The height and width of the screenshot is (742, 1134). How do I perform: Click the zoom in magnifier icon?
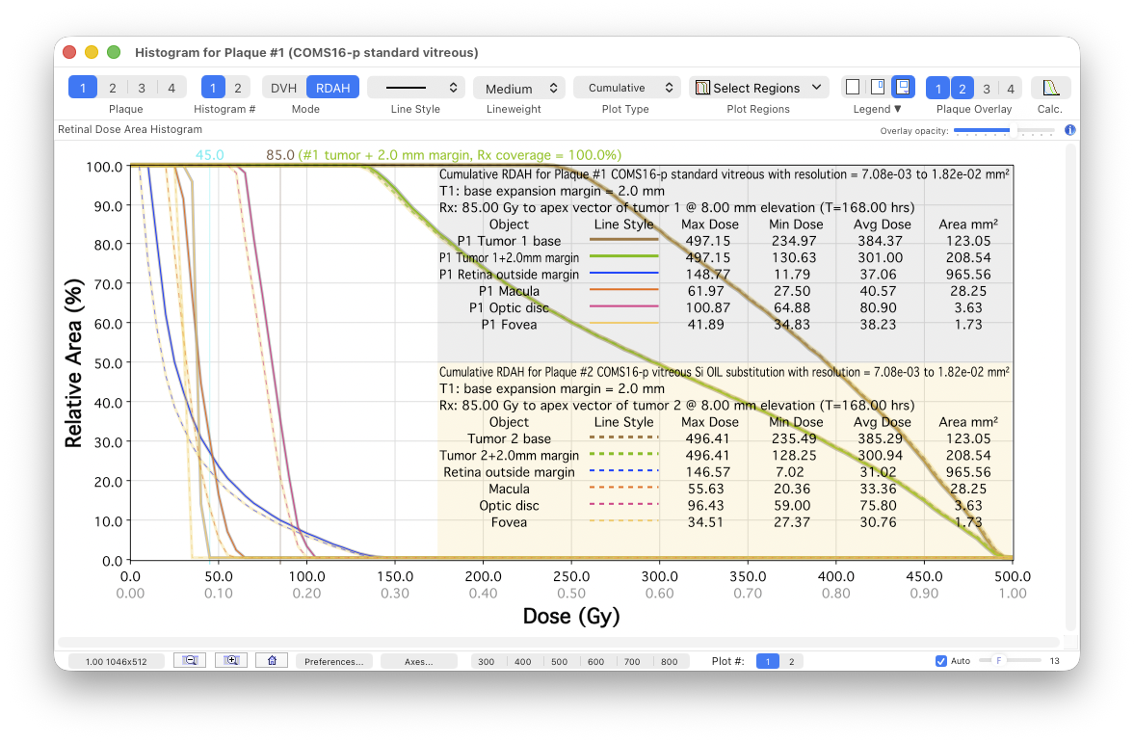click(x=231, y=661)
